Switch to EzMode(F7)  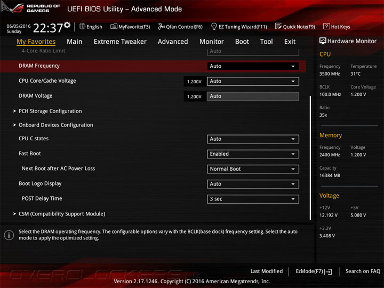[x=314, y=271]
